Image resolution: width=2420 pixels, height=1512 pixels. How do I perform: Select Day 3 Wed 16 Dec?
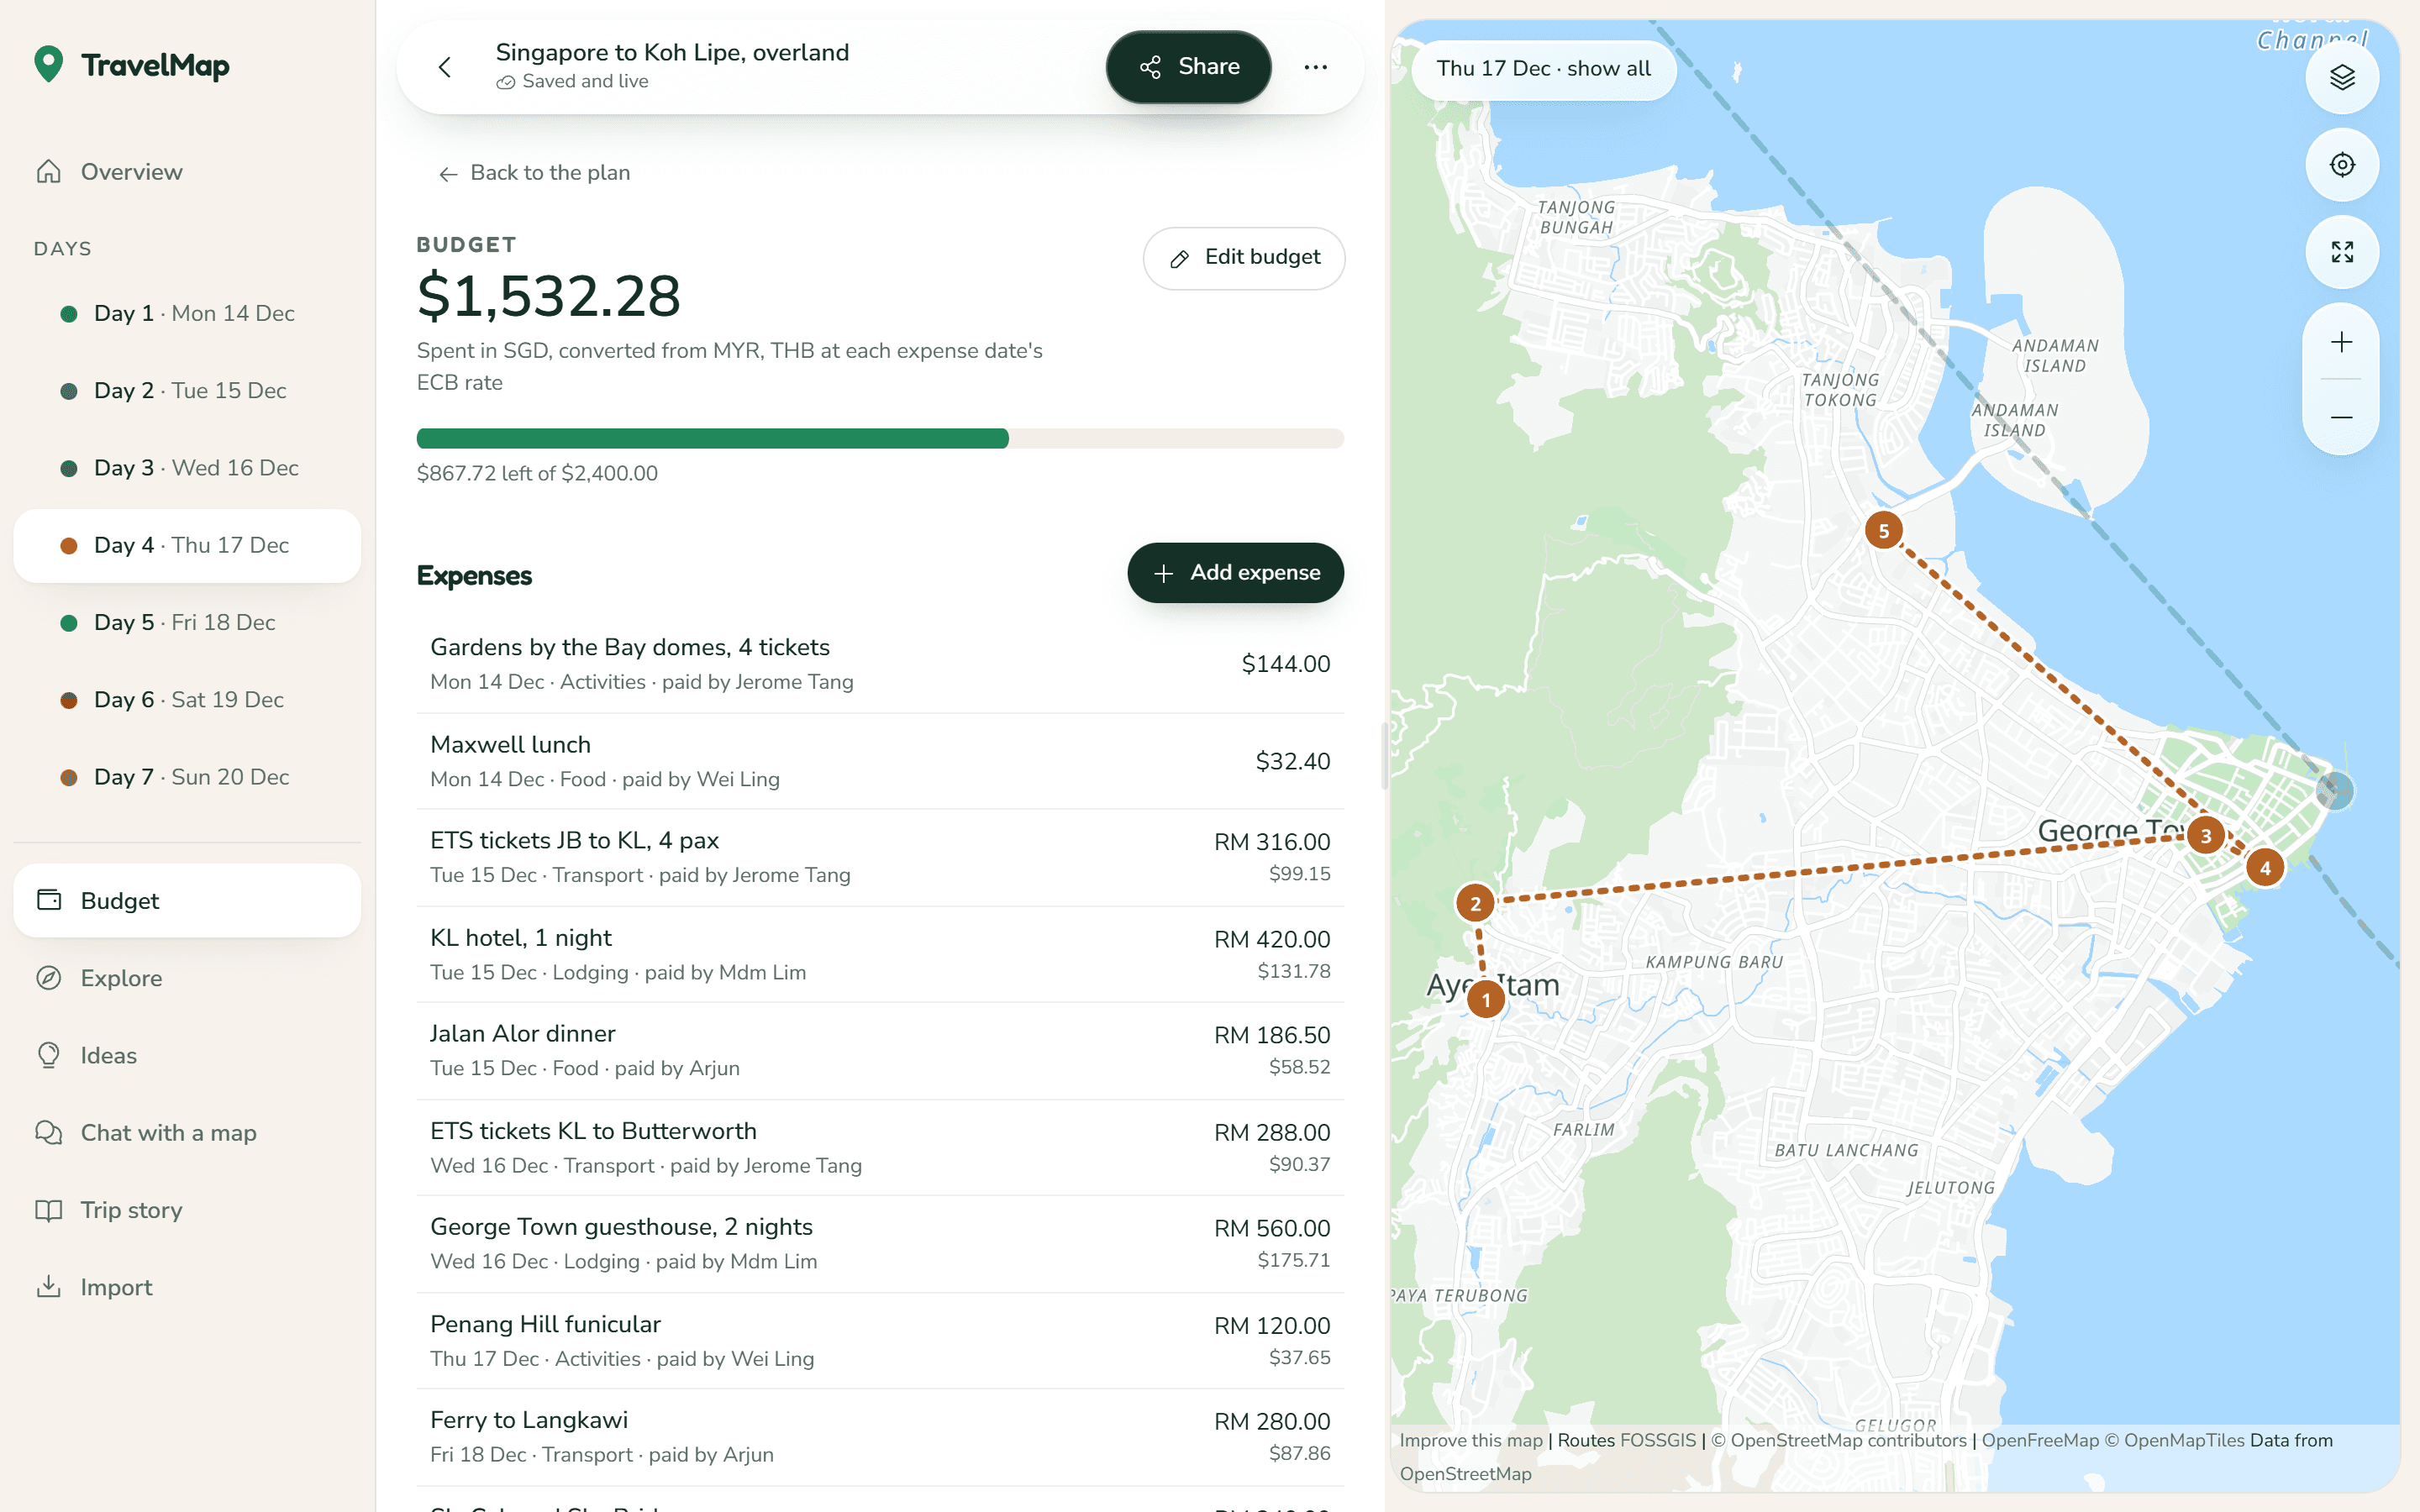tap(187, 468)
